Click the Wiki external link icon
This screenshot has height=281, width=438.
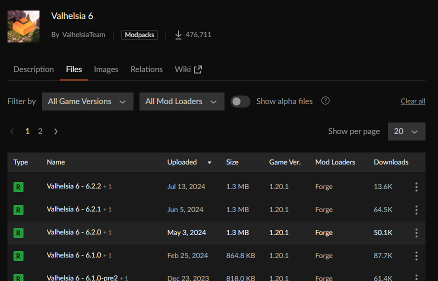click(x=198, y=69)
